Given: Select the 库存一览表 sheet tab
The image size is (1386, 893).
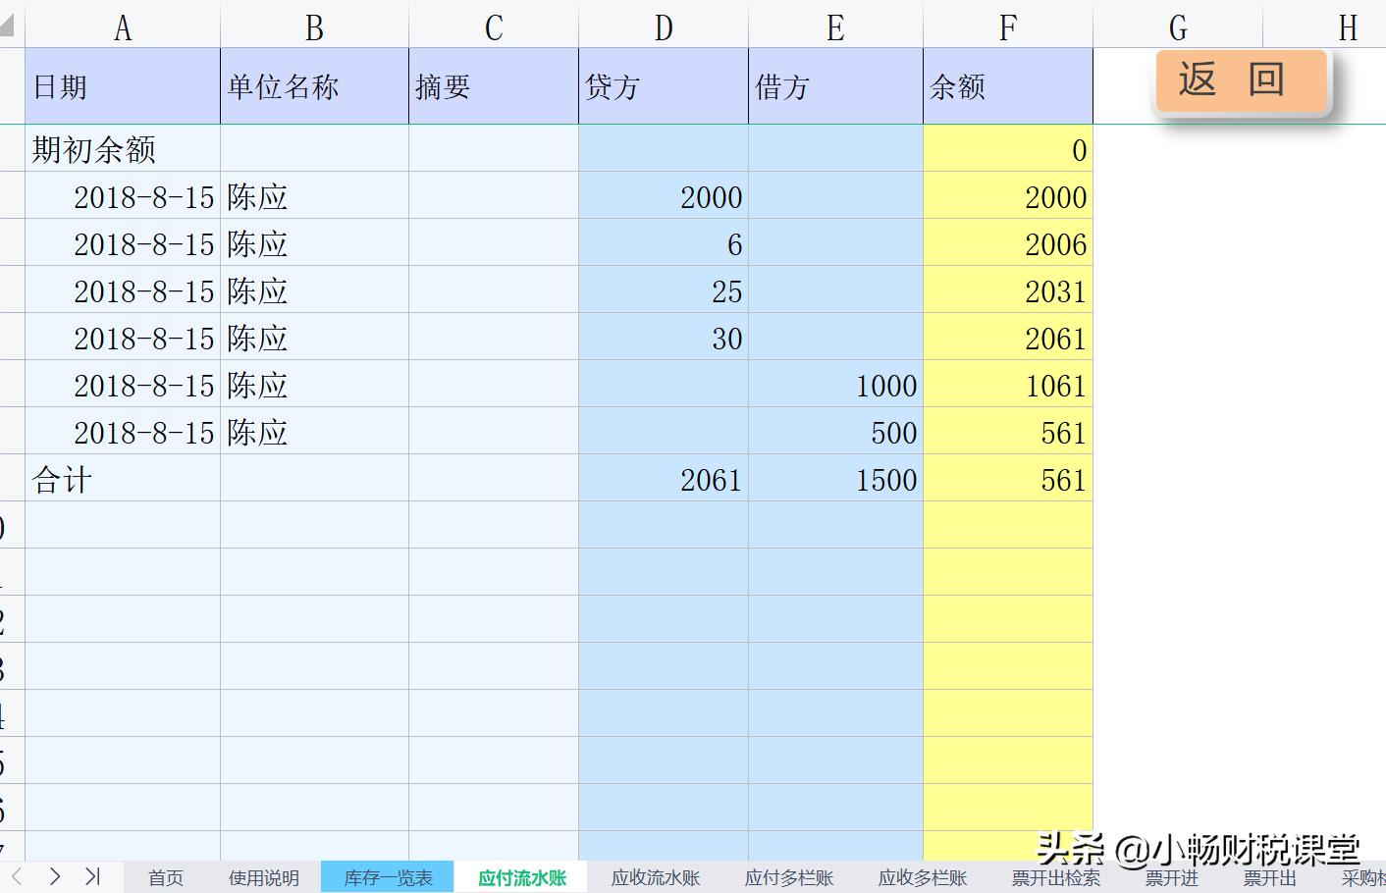Looking at the screenshot, I should pos(388,878).
